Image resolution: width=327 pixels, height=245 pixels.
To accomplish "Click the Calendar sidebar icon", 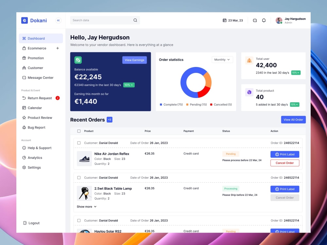I will (x=24, y=108).
